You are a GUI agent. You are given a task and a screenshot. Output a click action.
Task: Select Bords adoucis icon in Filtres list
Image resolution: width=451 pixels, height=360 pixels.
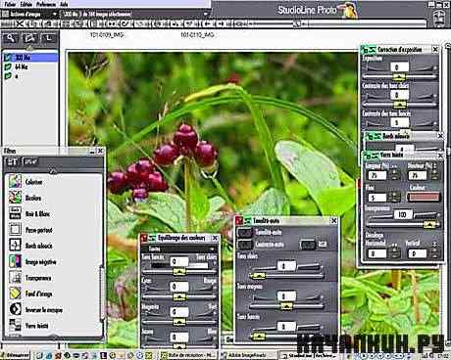(15, 246)
